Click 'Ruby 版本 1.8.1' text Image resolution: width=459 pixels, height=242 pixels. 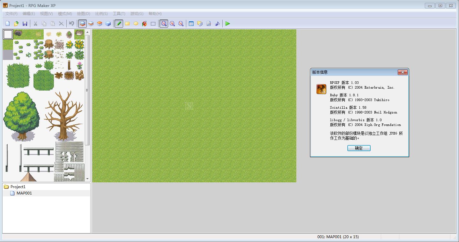(344, 95)
